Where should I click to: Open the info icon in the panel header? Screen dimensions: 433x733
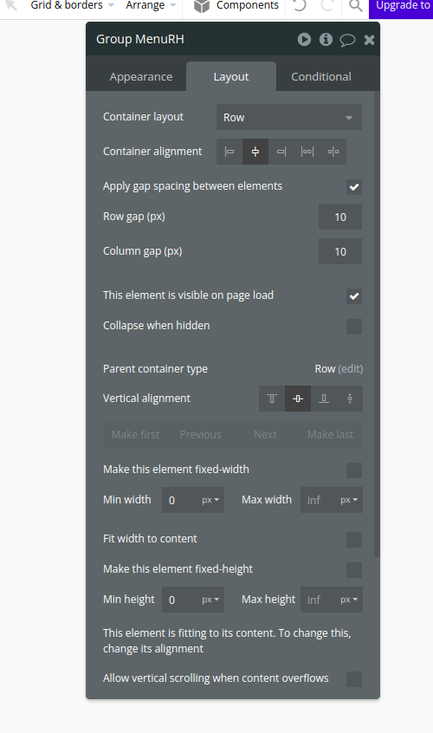pyautogui.click(x=326, y=39)
